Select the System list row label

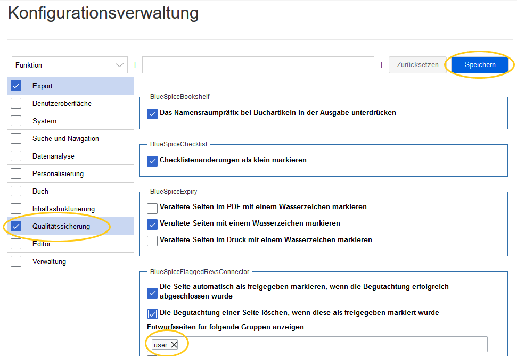pyautogui.click(x=44, y=121)
